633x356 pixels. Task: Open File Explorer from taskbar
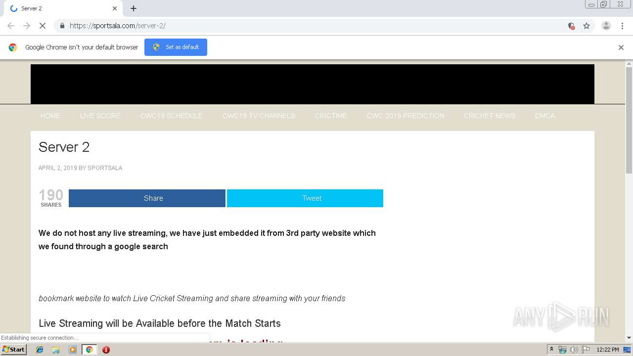click(56, 350)
